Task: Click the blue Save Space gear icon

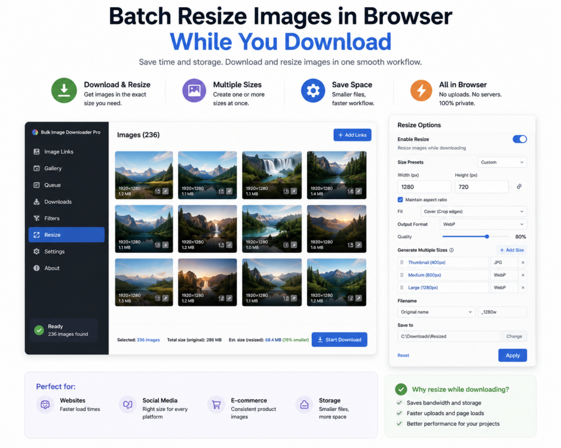Action: (313, 90)
